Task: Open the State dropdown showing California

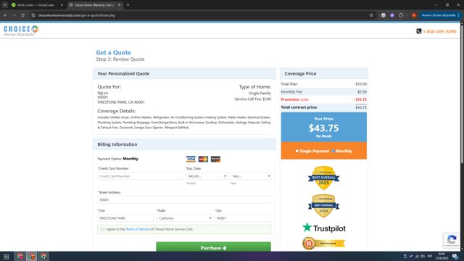Action: 184,218
